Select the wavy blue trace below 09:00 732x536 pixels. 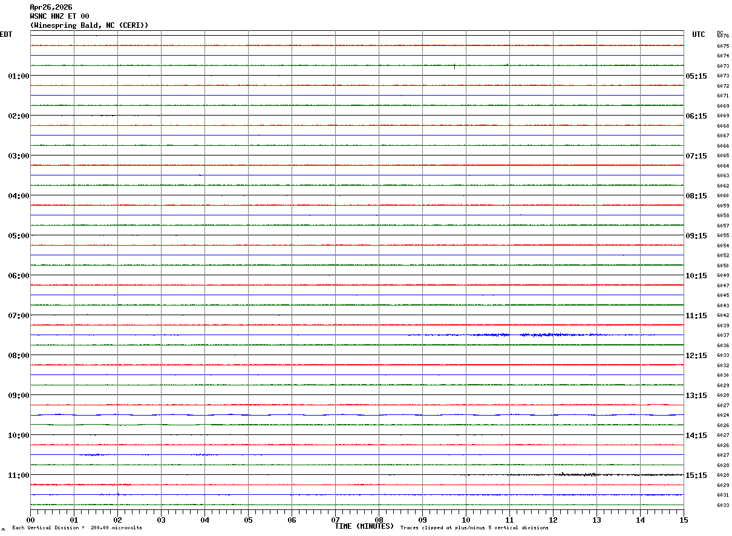357,414
